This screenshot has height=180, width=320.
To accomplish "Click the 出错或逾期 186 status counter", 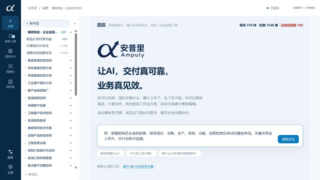I will [x=292, y=25].
